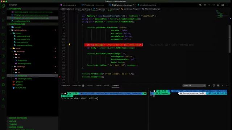The image size is (232, 130).
Task: Kill terminal with trash icon
Action: click(x=218, y=86)
